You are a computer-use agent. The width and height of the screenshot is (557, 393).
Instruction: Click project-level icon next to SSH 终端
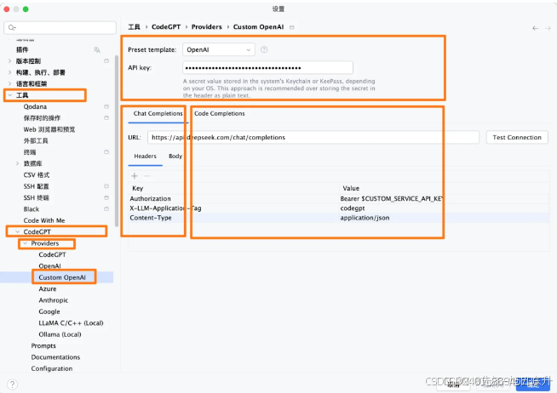coord(106,197)
